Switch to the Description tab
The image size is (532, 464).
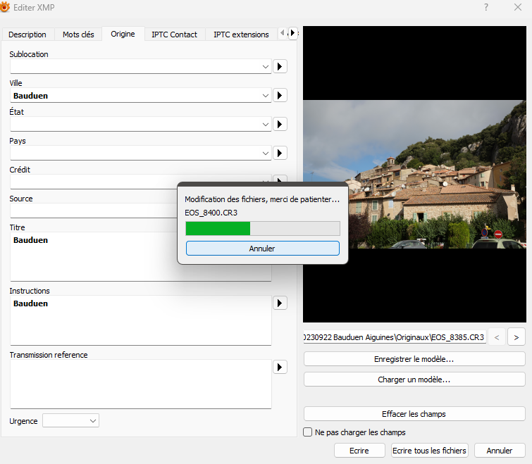[27, 35]
